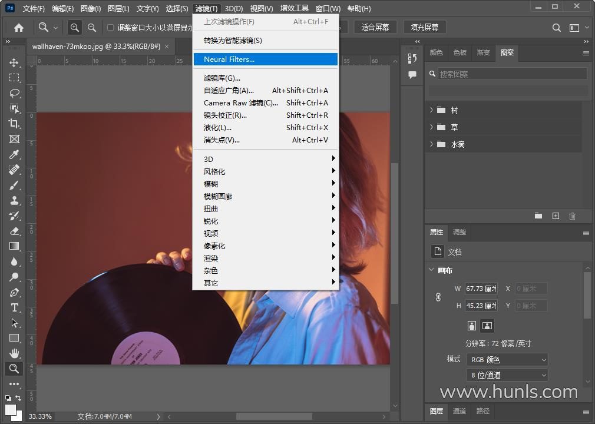
Task: Select the Hand tool
Action: click(14, 353)
